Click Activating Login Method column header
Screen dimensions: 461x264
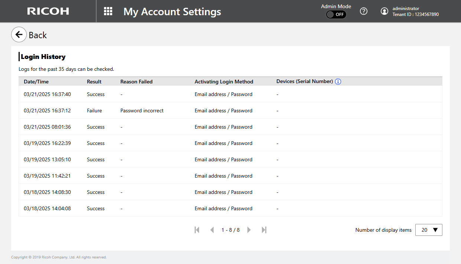tap(224, 82)
